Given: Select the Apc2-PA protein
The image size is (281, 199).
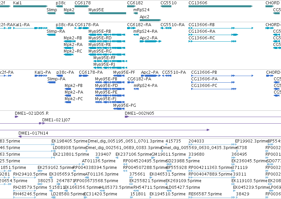Looking at the screenshot, I should (151, 76).
